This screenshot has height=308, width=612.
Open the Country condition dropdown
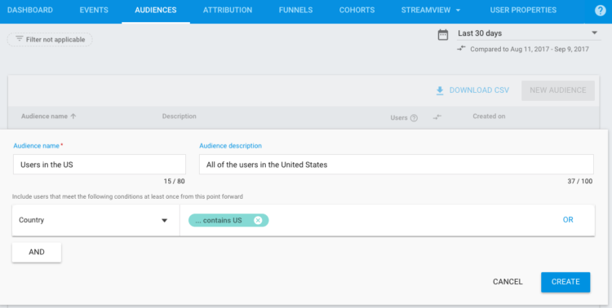[x=95, y=220]
